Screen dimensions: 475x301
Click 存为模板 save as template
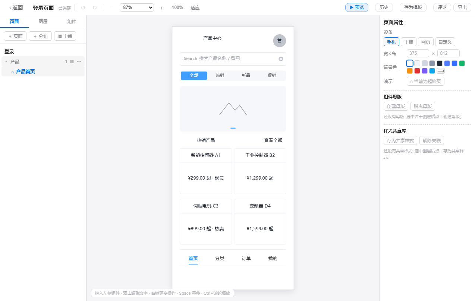(x=413, y=7)
